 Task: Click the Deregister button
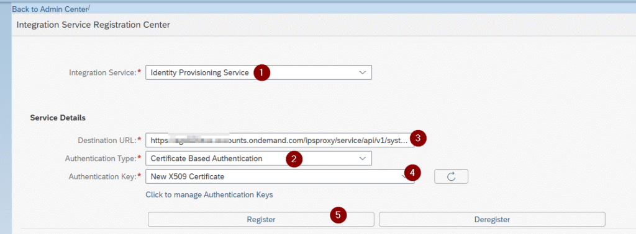click(492, 219)
